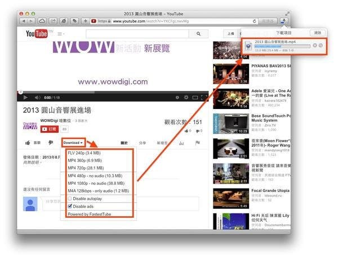Click into the YouTube search field
The height and width of the screenshot is (258, 338).
tap(137, 34)
